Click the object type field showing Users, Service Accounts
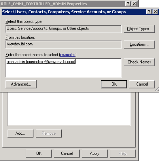This screenshot has height=161, width=159. click(x=64, y=29)
